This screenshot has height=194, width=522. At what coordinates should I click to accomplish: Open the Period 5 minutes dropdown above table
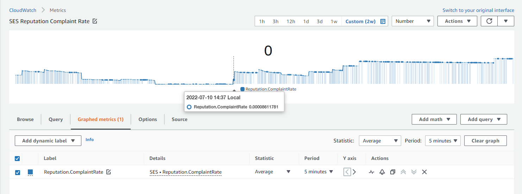pos(443,141)
